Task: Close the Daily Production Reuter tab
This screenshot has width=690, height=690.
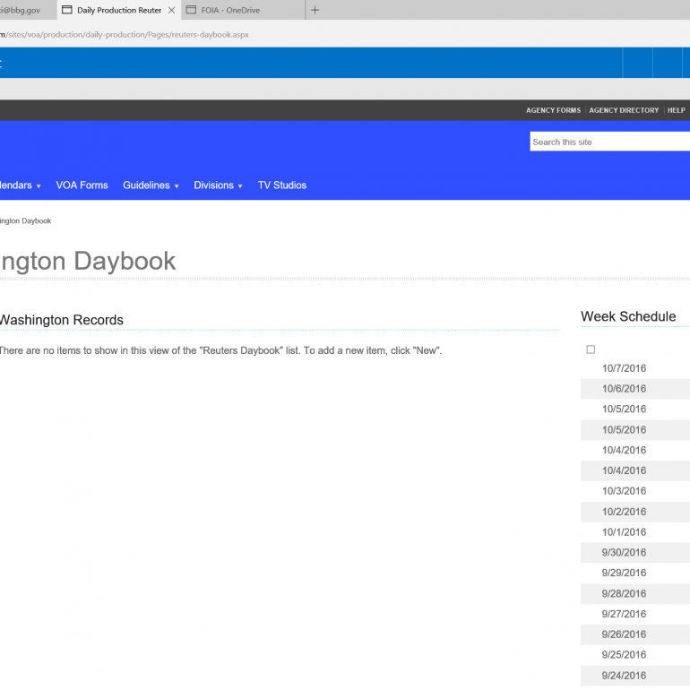Action: click(171, 11)
